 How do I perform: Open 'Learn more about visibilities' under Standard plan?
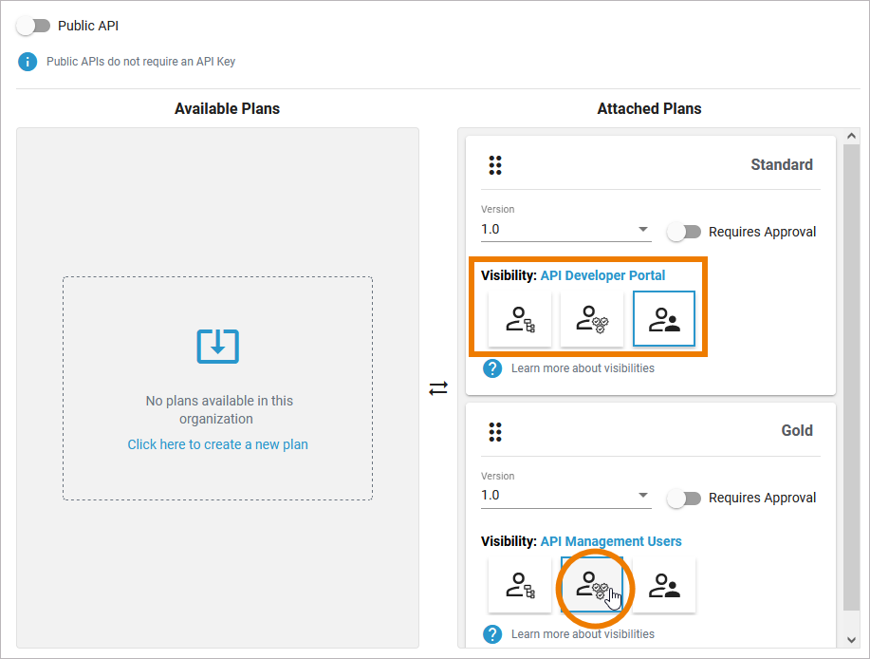(583, 368)
